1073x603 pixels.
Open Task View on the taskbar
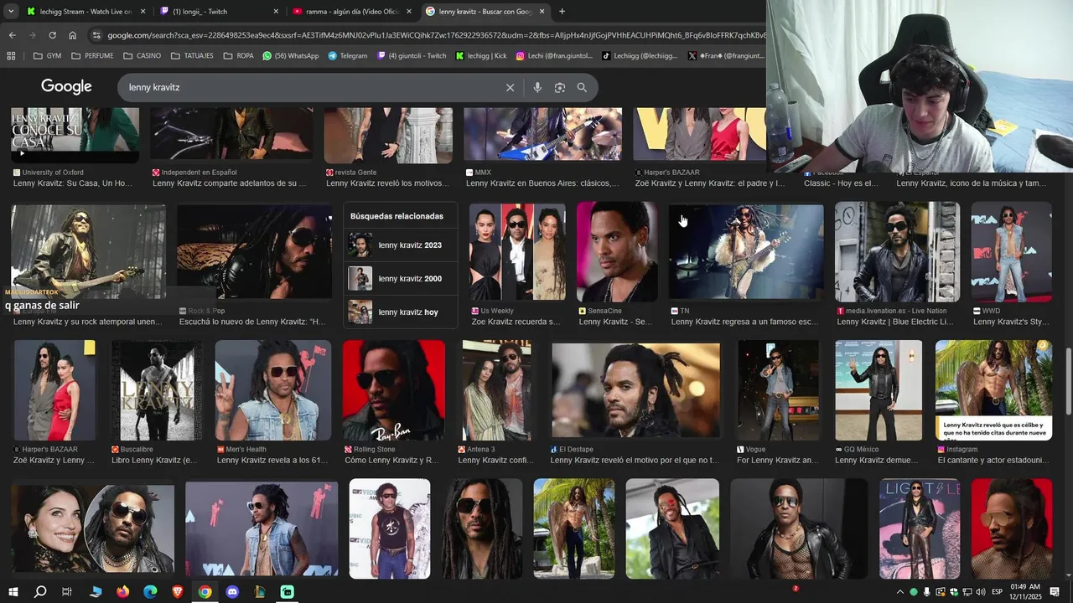67,592
